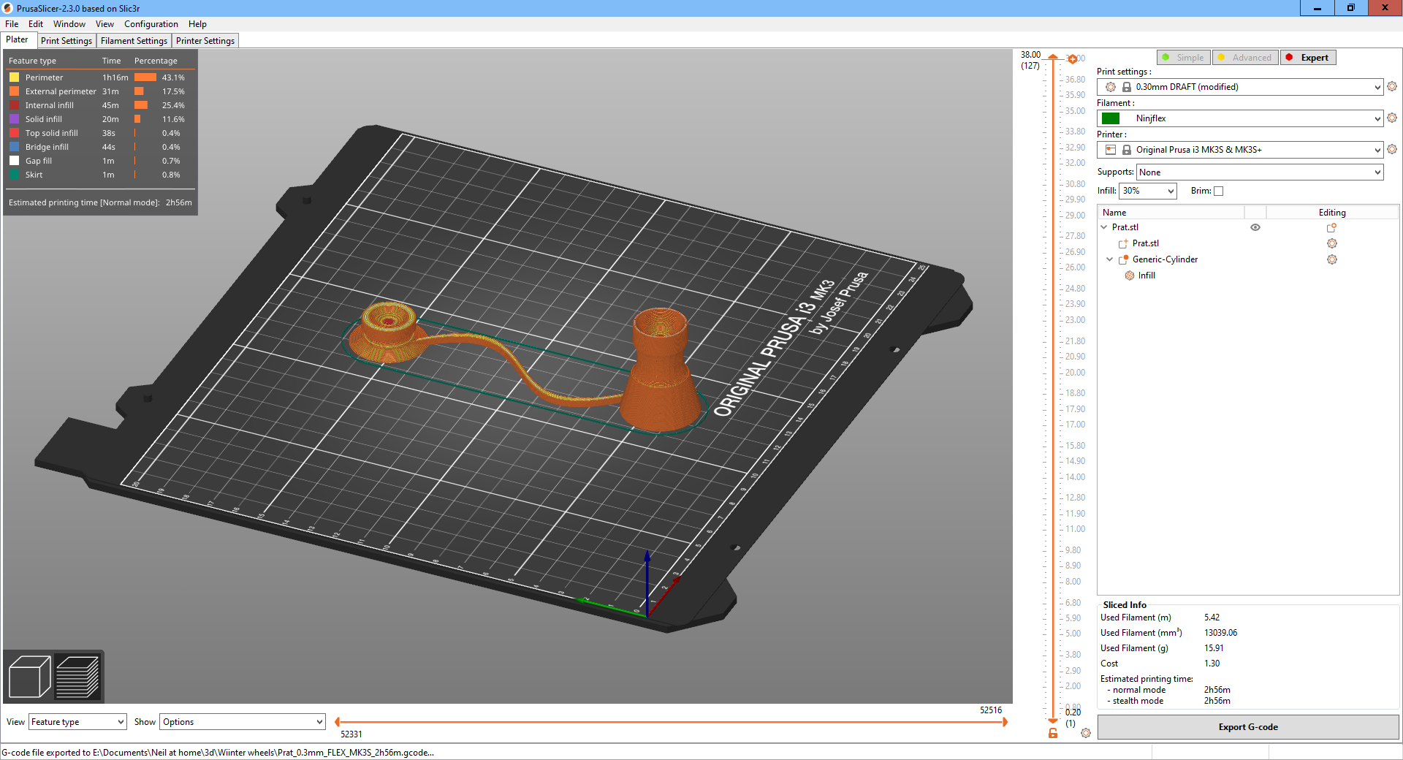
Task: Toggle the layer slider lock icon
Action: coord(1053,733)
